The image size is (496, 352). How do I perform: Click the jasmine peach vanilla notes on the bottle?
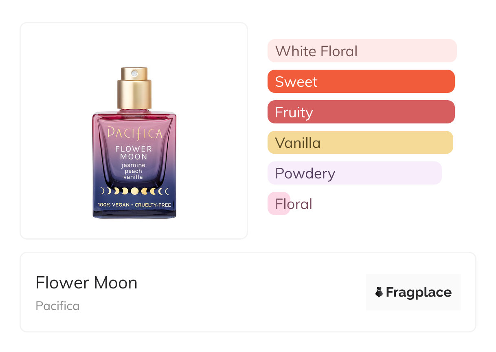point(134,171)
